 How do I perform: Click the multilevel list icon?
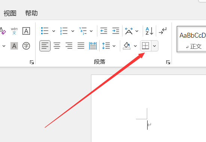click(83, 31)
